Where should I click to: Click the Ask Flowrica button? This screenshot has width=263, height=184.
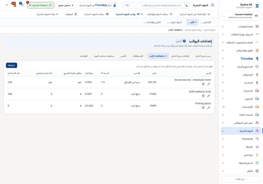[x=98, y=5]
